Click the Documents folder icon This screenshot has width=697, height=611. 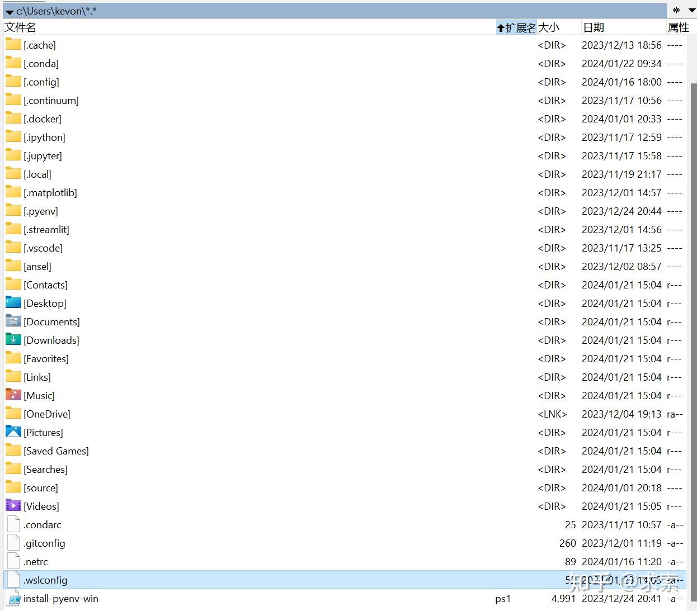[x=12, y=321]
